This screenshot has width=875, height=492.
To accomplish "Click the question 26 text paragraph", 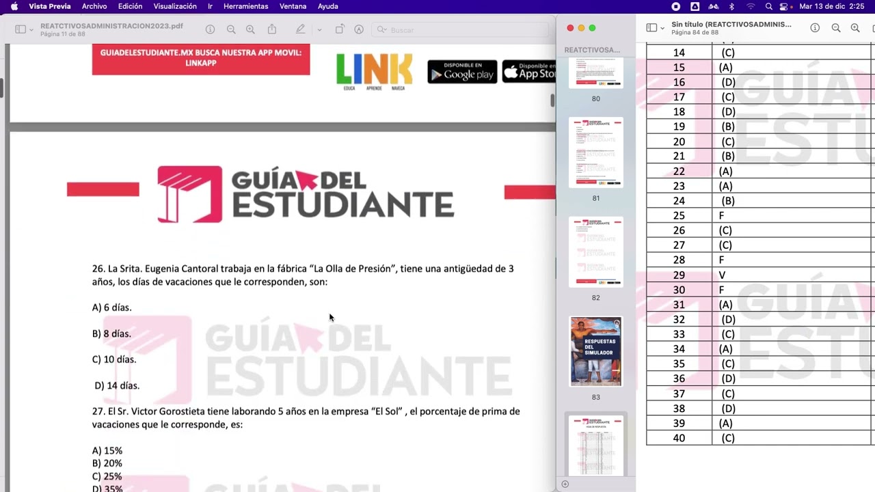I will pyautogui.click(x=303, y=275).
